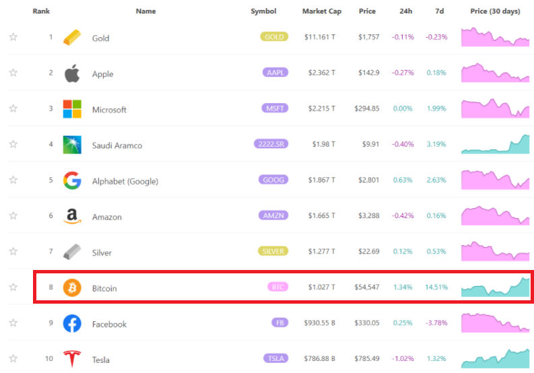534x373 pixels.
Task: Open the Apple company link
Action: [x=103, y=74]
